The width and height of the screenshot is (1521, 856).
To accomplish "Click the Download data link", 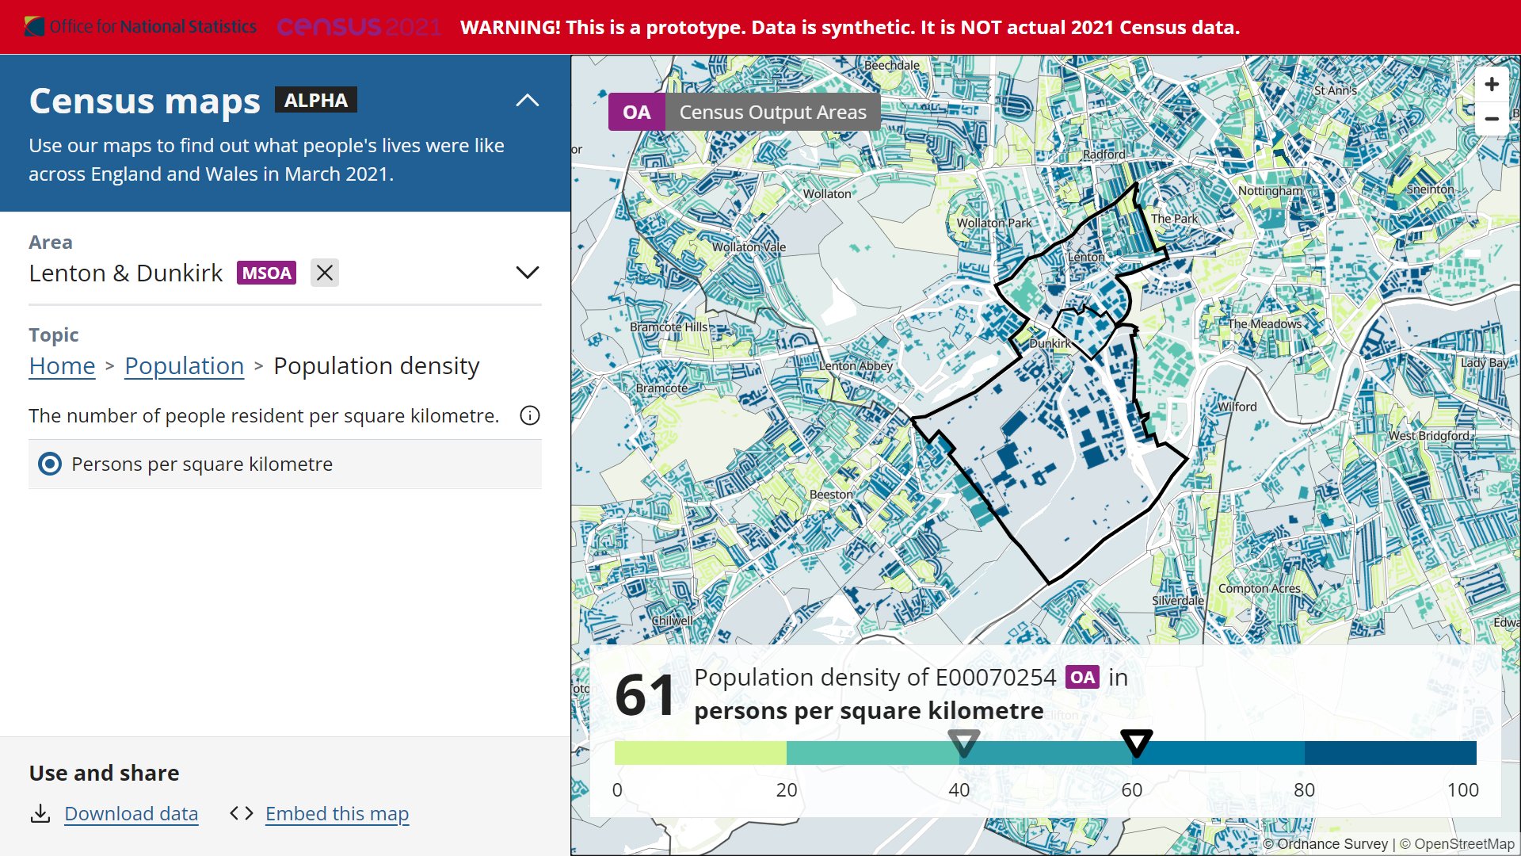I will (132, 814).
